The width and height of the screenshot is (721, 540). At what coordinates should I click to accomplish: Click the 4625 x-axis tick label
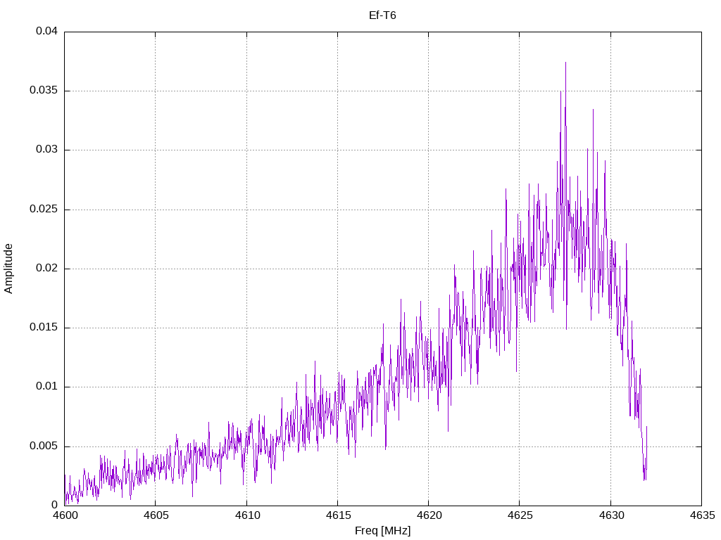pos(520,515)
